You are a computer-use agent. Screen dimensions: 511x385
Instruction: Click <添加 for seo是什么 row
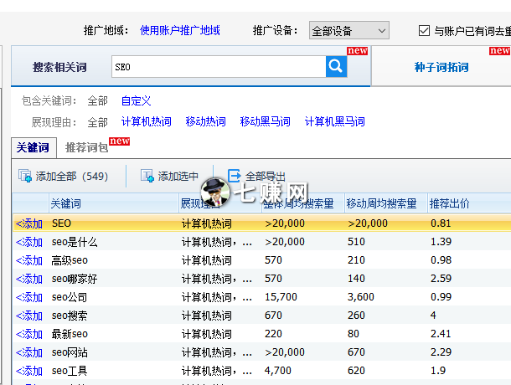point(29,242)
